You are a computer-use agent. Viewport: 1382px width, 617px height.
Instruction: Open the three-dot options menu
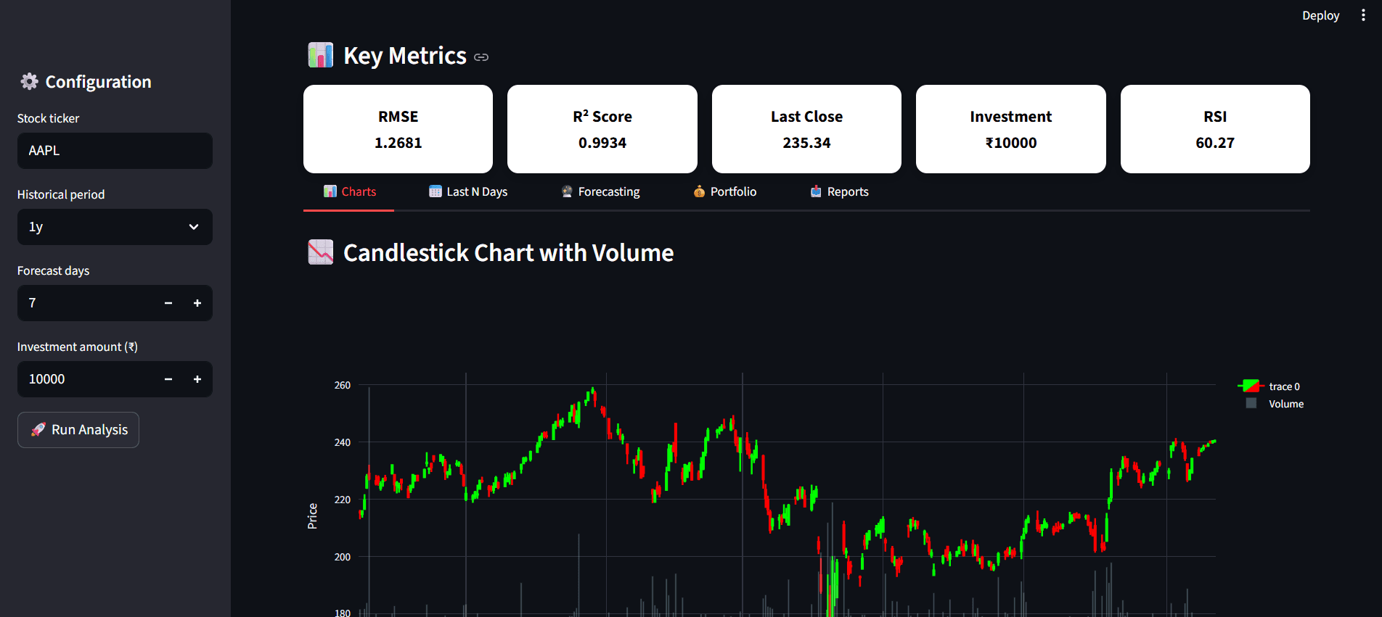click(1363, 15)
